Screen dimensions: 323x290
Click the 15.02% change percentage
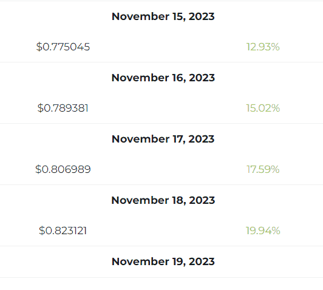click(263, 108)
